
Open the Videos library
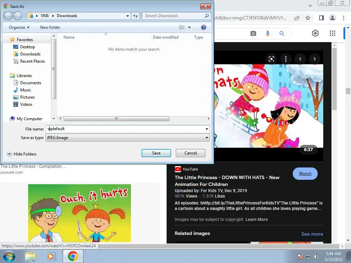(26, 104)
